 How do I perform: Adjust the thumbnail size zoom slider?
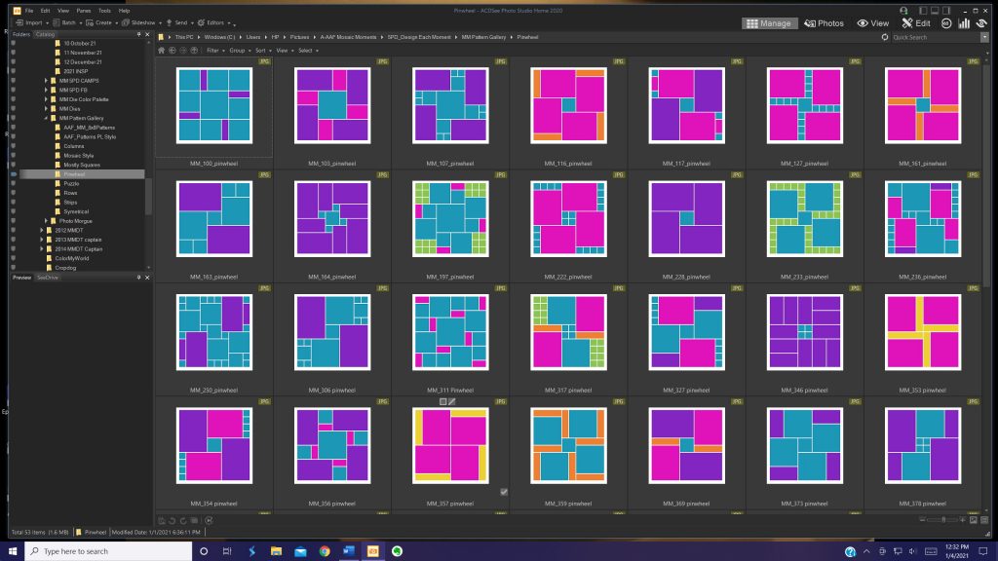click(x=943, y=520)
